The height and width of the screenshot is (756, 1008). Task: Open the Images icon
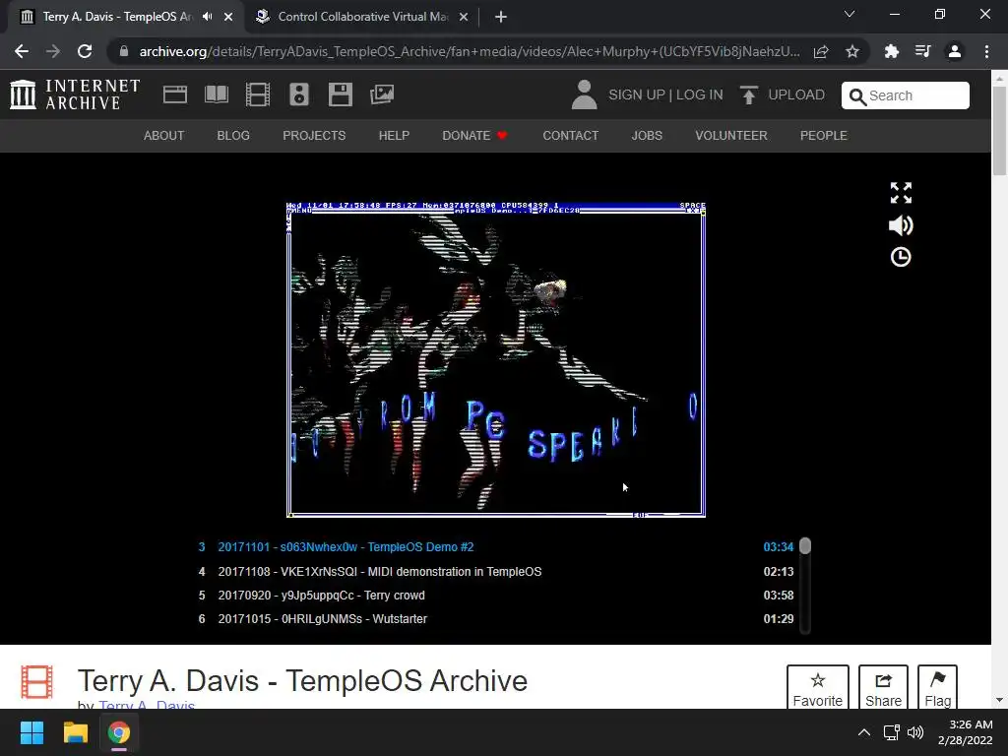coord(382,94)
